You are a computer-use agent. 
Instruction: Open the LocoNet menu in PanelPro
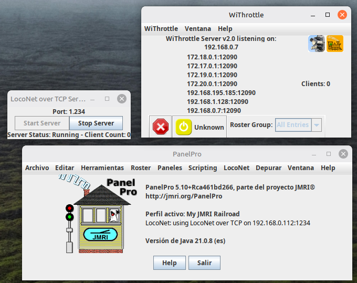coord(236,168)
